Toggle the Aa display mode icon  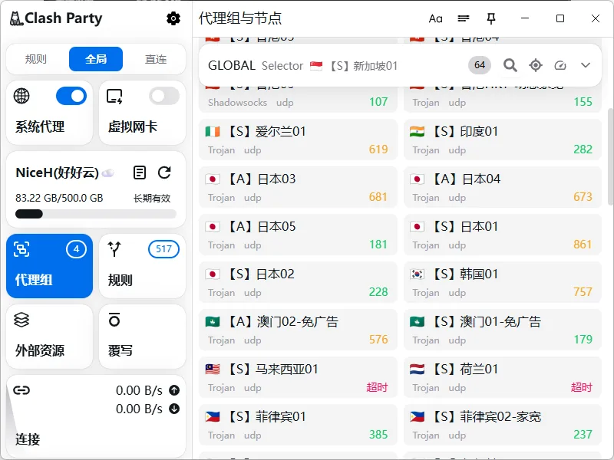click(x=435, y=18)
